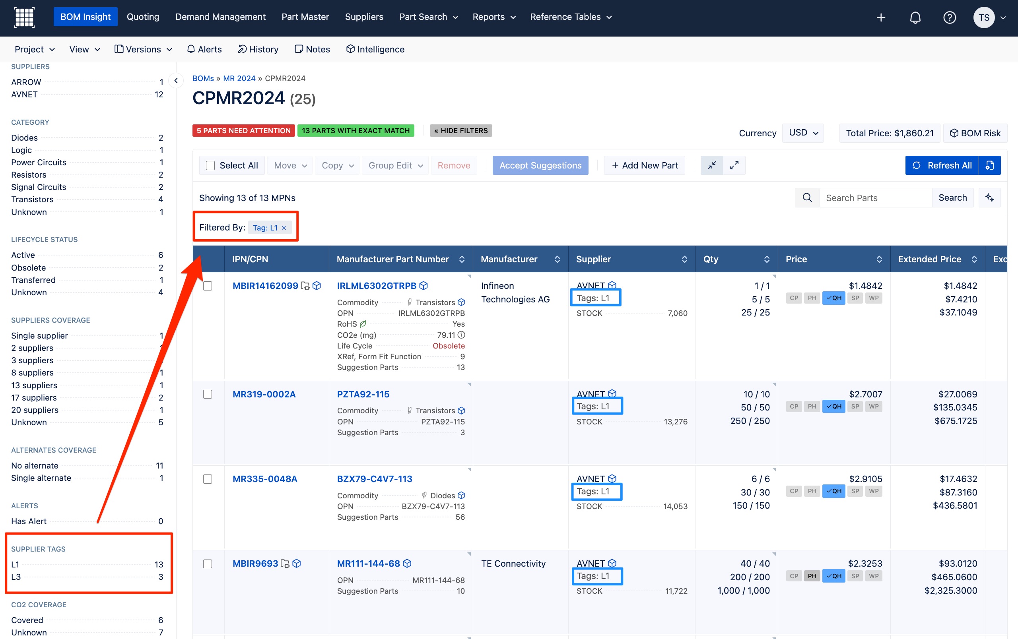1018x639 pixels.
Task: Toggle WP price in BZX79-C4V7-113 row
Action: [874, 491]
